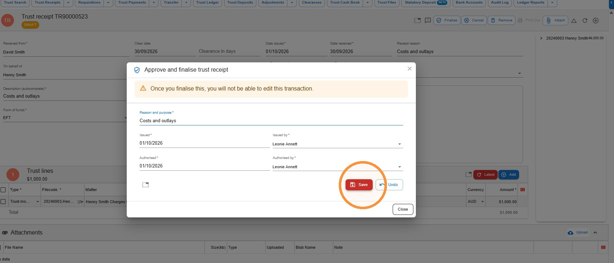Click Undo in the approve dialog

click(x=389, y=185)
